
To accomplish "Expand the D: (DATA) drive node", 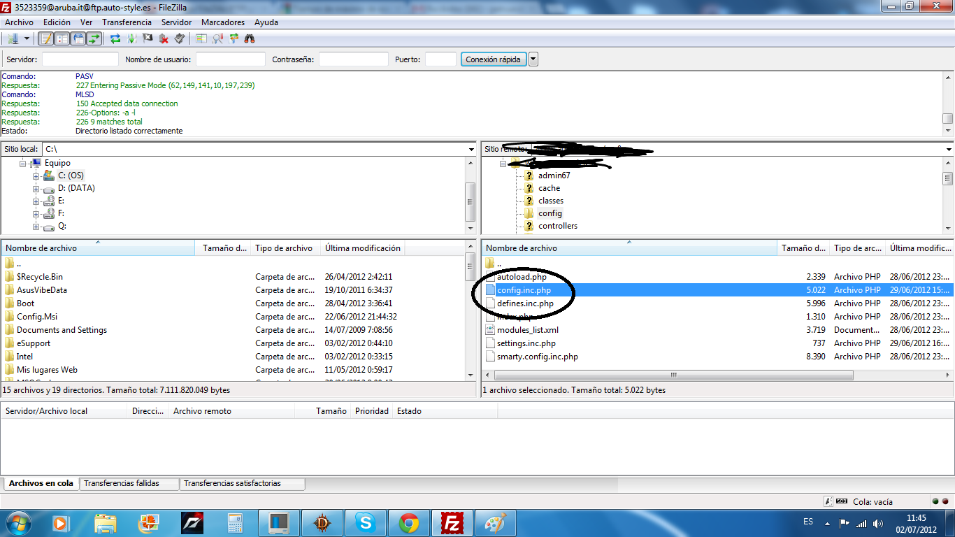I will (x=36, y=189).
